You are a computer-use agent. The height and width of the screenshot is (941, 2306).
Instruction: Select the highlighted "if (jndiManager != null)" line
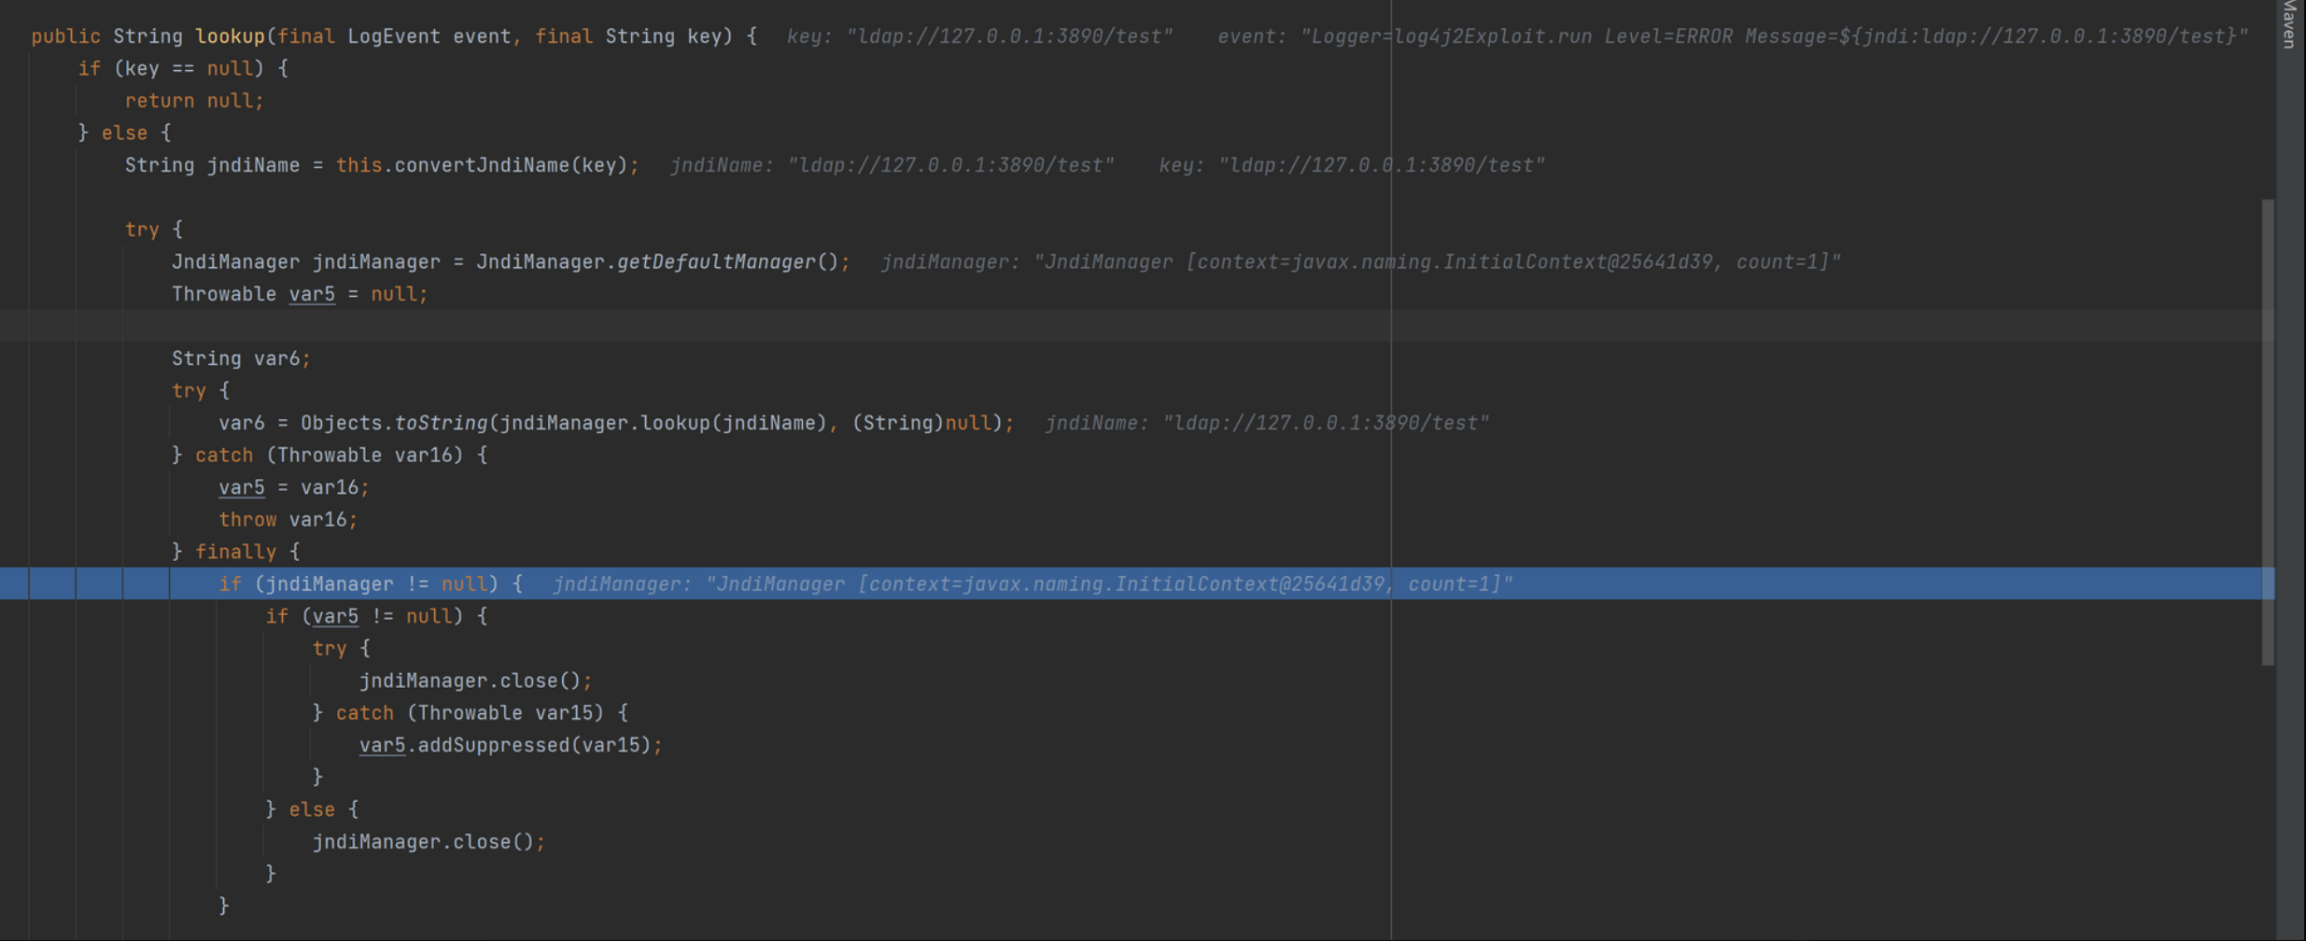[x=370, y=584]
